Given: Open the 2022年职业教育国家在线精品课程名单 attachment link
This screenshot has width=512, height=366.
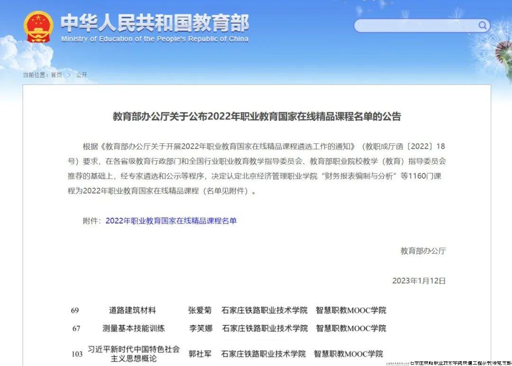Looking at the screenshot, I should point(171,221).
